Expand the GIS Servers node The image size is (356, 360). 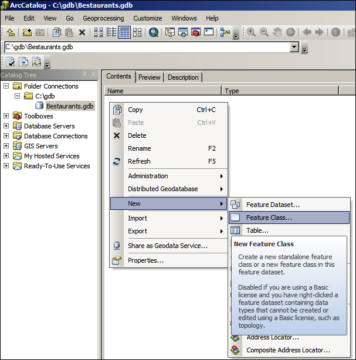6,146
